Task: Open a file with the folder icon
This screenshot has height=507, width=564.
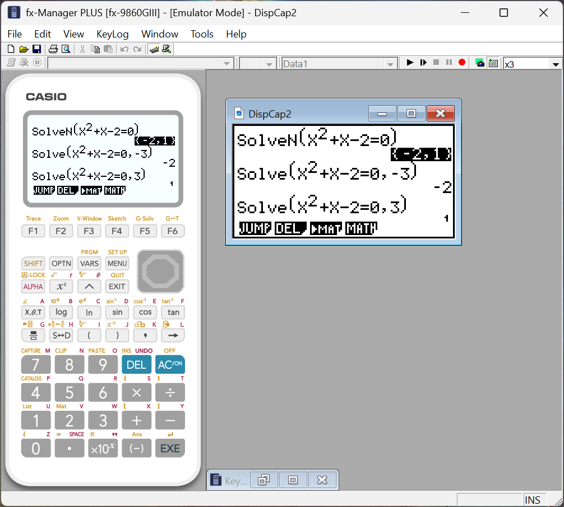Action: pyautogui.click(x=24, y=49)
